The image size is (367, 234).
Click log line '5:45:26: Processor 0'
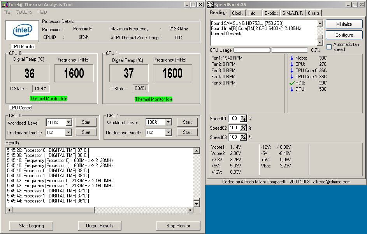point(48,150)
